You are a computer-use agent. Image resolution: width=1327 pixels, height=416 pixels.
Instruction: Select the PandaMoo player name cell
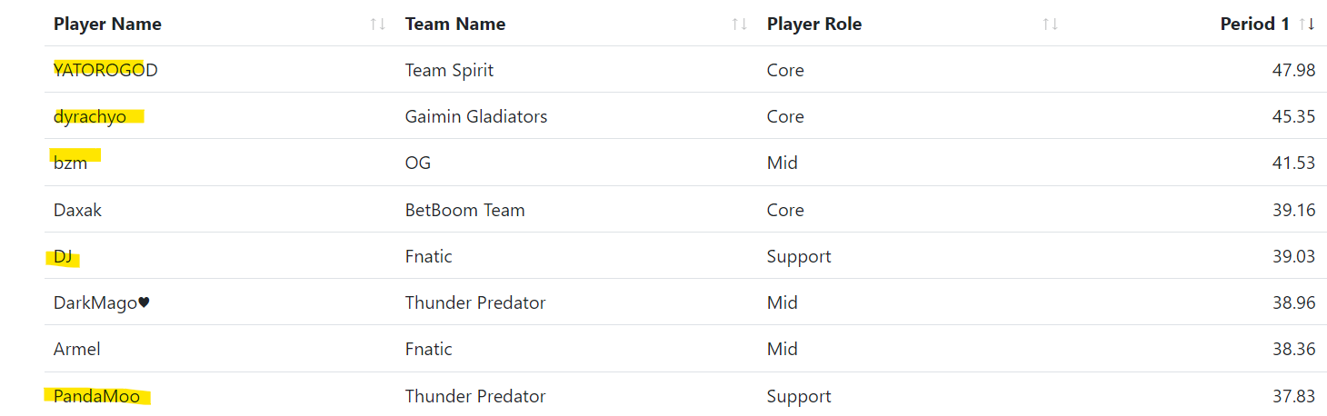(x=96, y=397)
